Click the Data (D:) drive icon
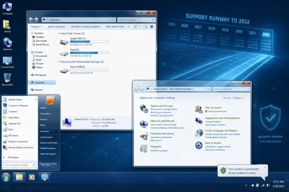The height and width of the screenshot is (192, 289). coord(64,53)
